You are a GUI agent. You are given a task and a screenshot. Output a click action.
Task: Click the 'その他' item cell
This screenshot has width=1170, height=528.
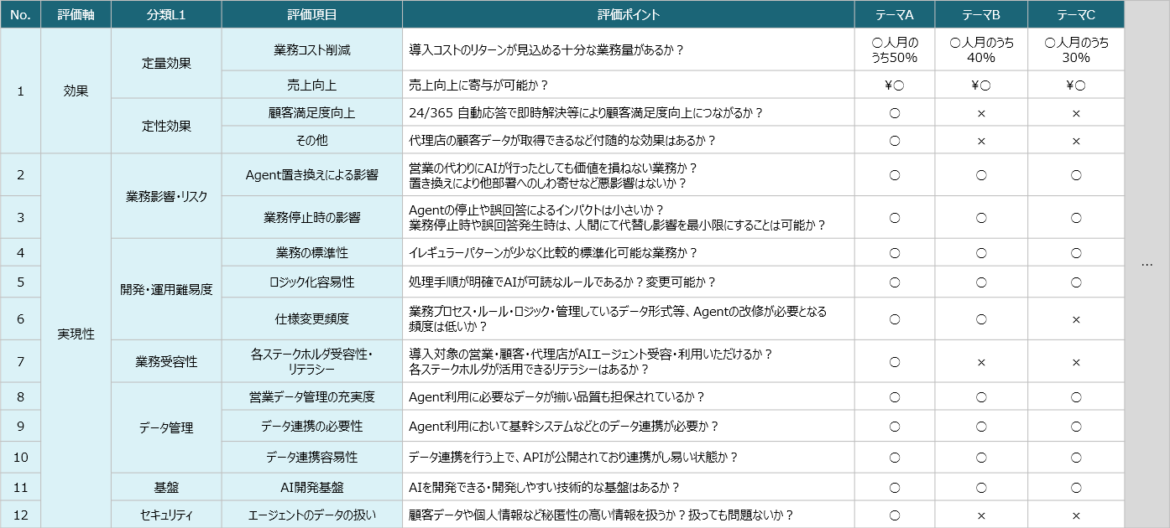(312, 140)
